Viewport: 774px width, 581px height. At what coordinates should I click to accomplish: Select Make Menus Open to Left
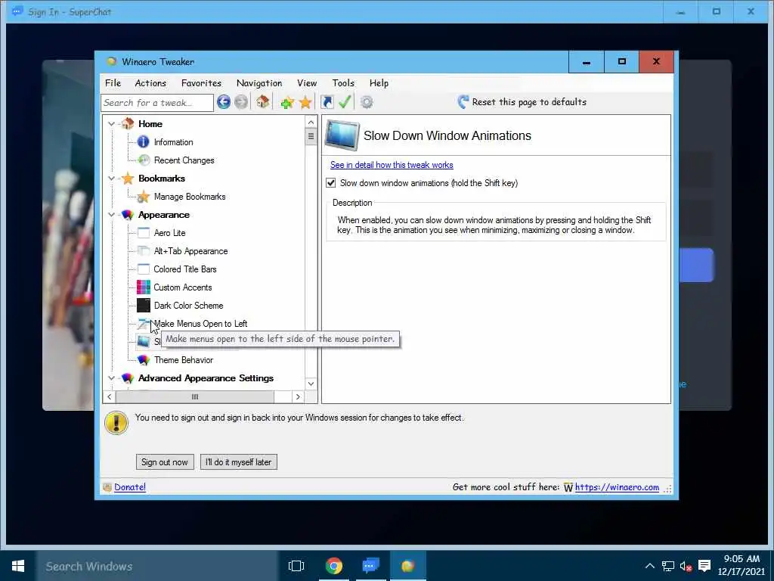tap(201, 324)
